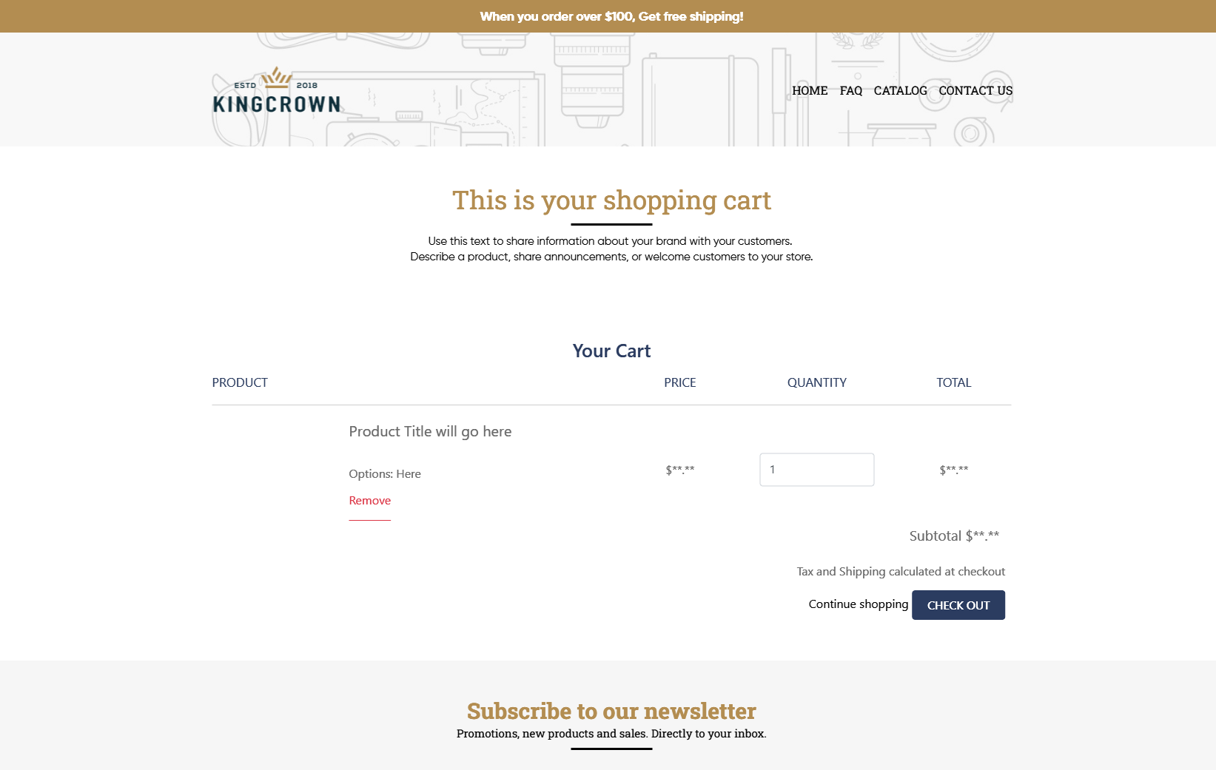
Task: Click the PRICE column header
Action: (x=679, y=382)
